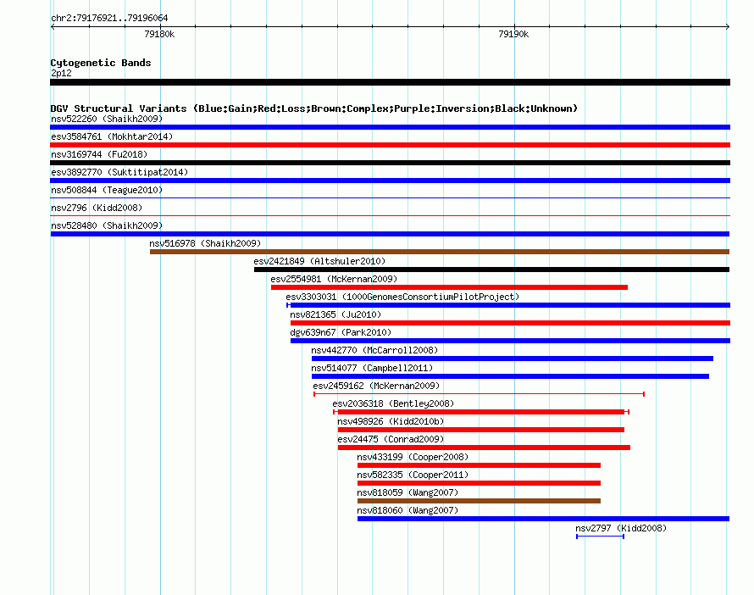Click the Cytogenetic Bands track title
The image size is (754, 595).
pos(101,63)
